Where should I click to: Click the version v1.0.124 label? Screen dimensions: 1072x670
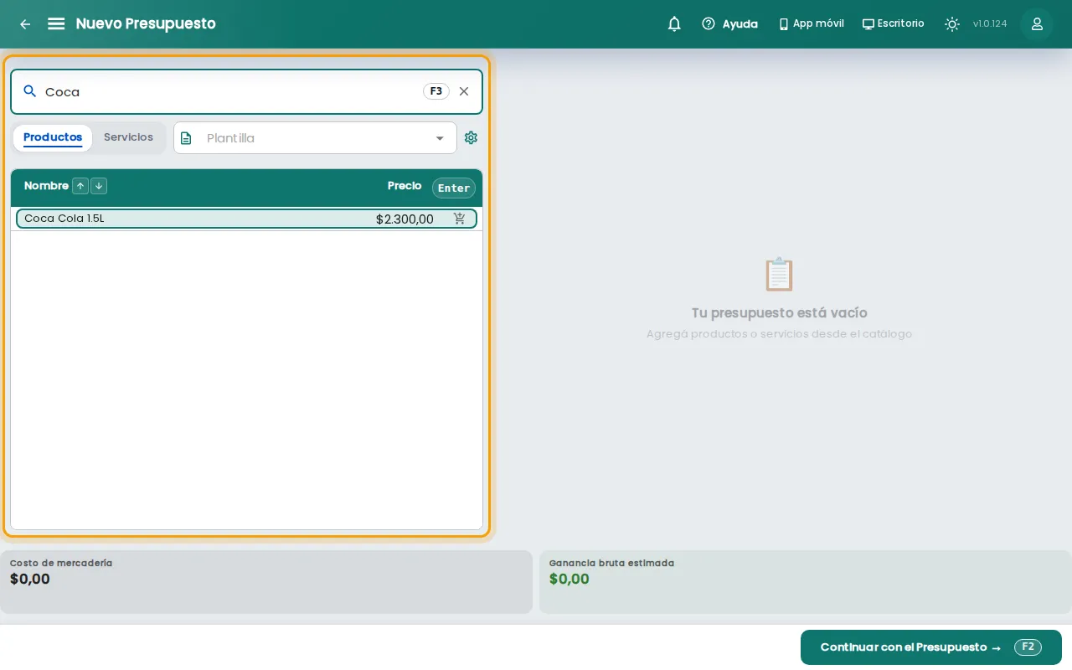coord(990,23)
